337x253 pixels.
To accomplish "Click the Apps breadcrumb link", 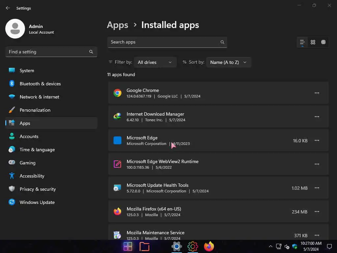I will (117, 25).
